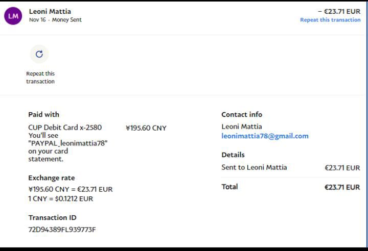The width and height of the screenshot is (368, 251).
Task: Click the Repeat this transaction label below the icon
Action: pyautogui.click(x=40, y=78)
